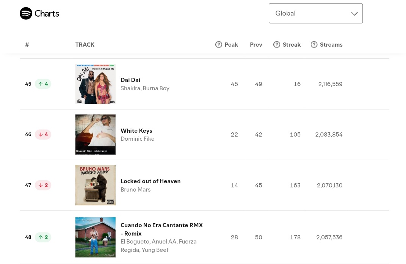
Task: Click the Streak column header
Action: click(292, 44)
